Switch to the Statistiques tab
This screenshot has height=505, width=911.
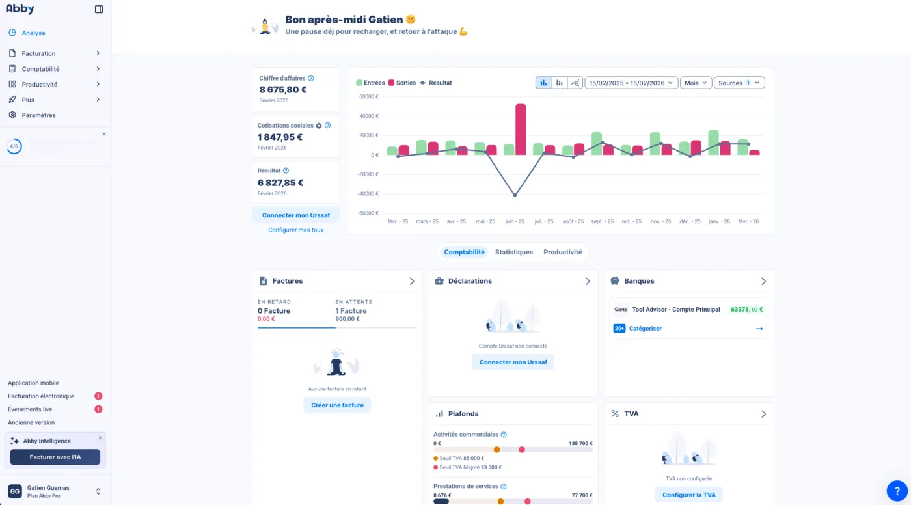513,252
